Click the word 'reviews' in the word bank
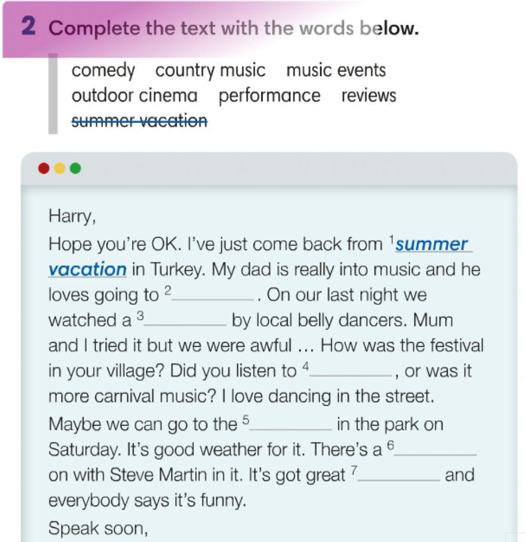The image size is (526, 542). pyautogui.click(x=368, y=96)
